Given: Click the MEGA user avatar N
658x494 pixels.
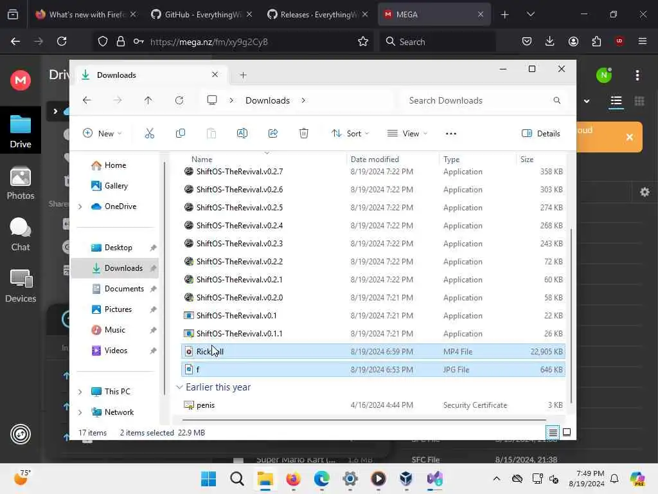Looking at the screenshot, I should [604, 75].
